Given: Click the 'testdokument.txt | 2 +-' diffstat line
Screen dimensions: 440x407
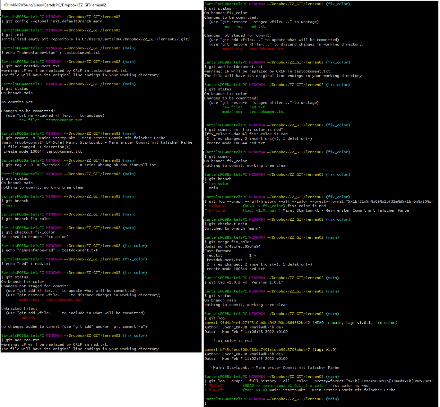Looking at the screenshot, I should (x=233, y=260).
